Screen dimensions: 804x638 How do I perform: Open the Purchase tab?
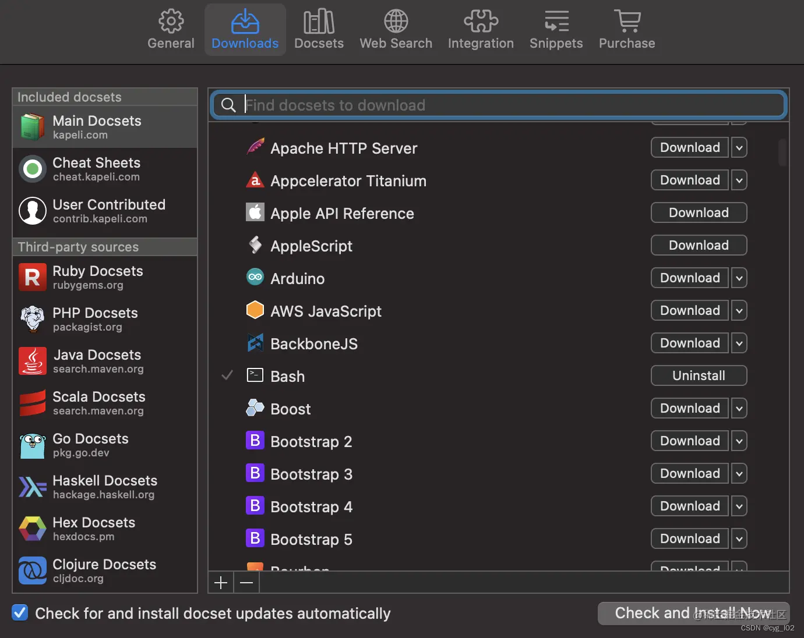pyautogui.click(x=627, y=30)
